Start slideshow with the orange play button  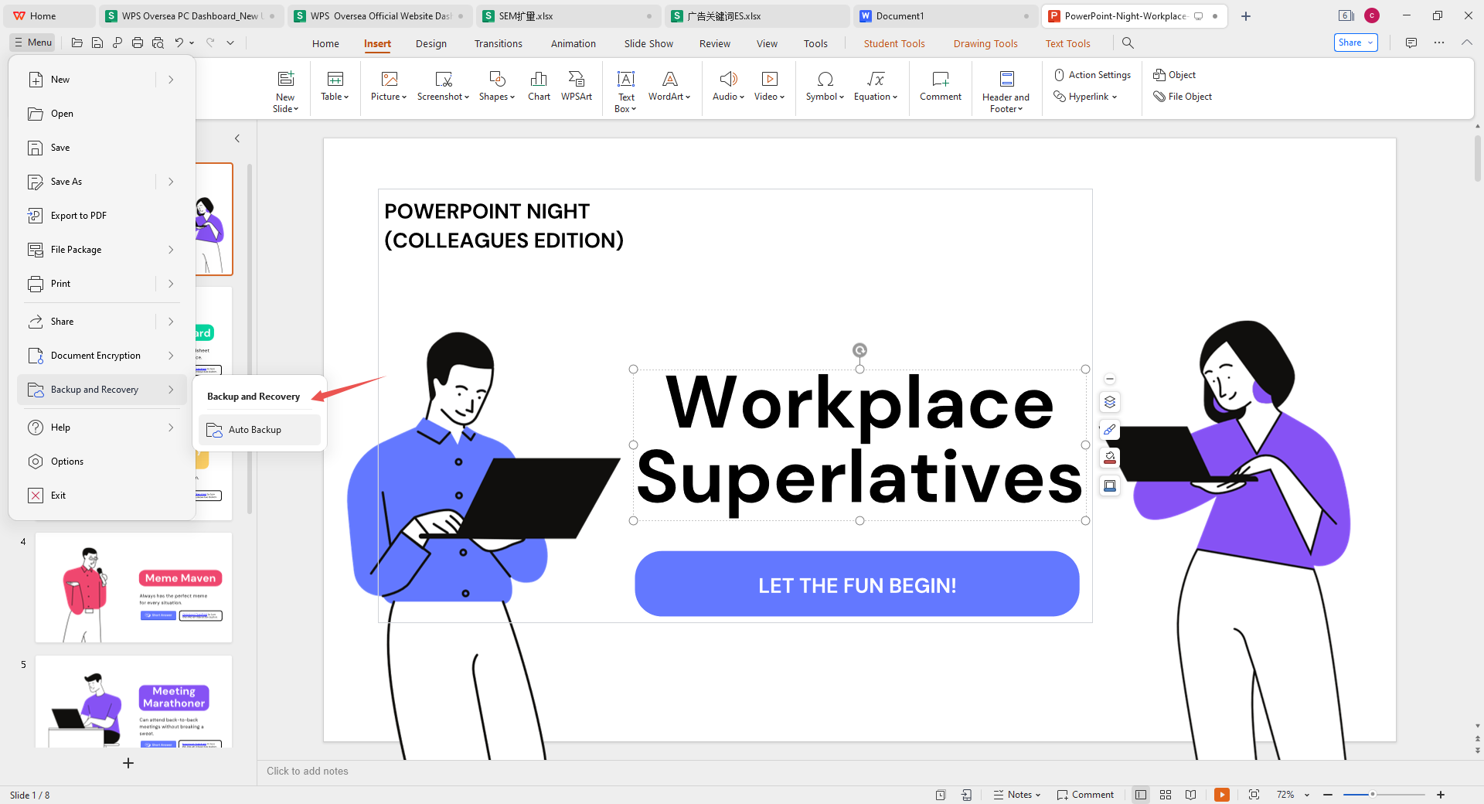tap(1221, 795)
